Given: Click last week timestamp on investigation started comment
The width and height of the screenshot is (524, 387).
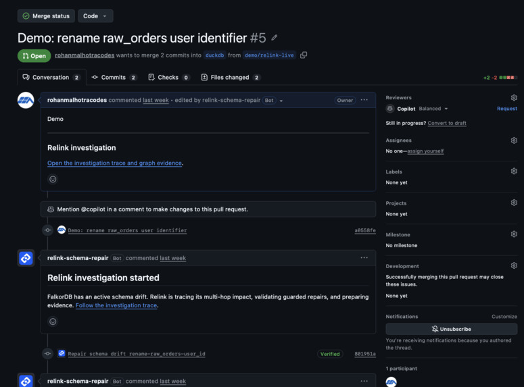Looking at the screenshot, I should tap(173, 258).
